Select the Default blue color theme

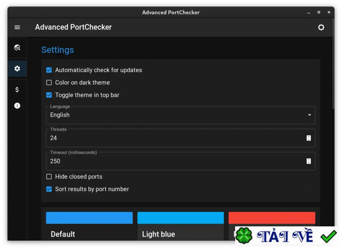tap(89, 226)
